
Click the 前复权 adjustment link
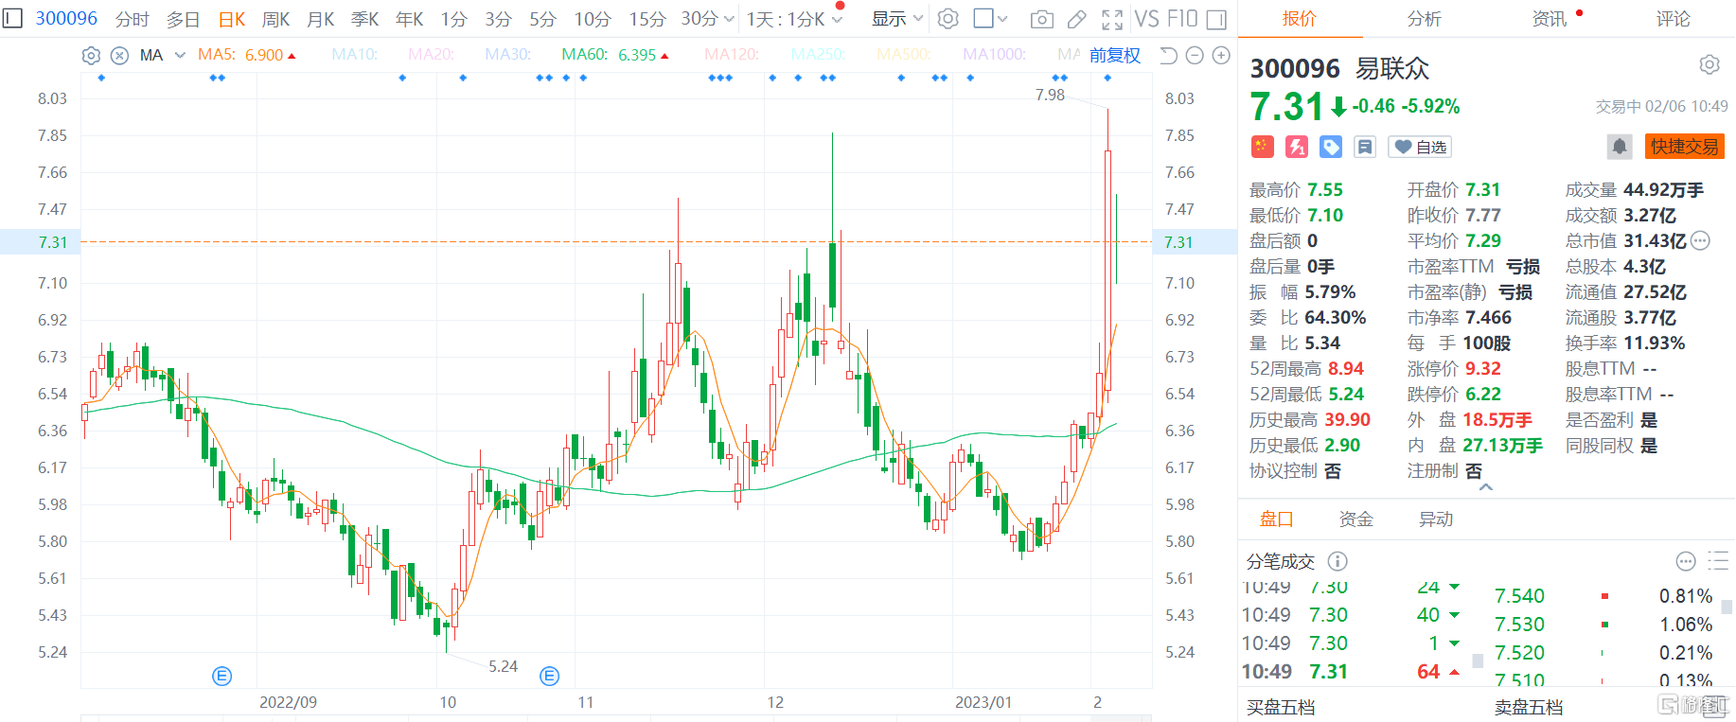point(1114,56)
